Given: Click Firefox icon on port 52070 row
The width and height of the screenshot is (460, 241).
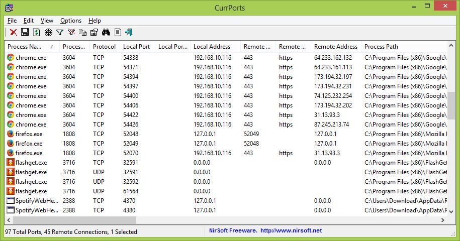Looking at the screenshot, I should point(11,153).
